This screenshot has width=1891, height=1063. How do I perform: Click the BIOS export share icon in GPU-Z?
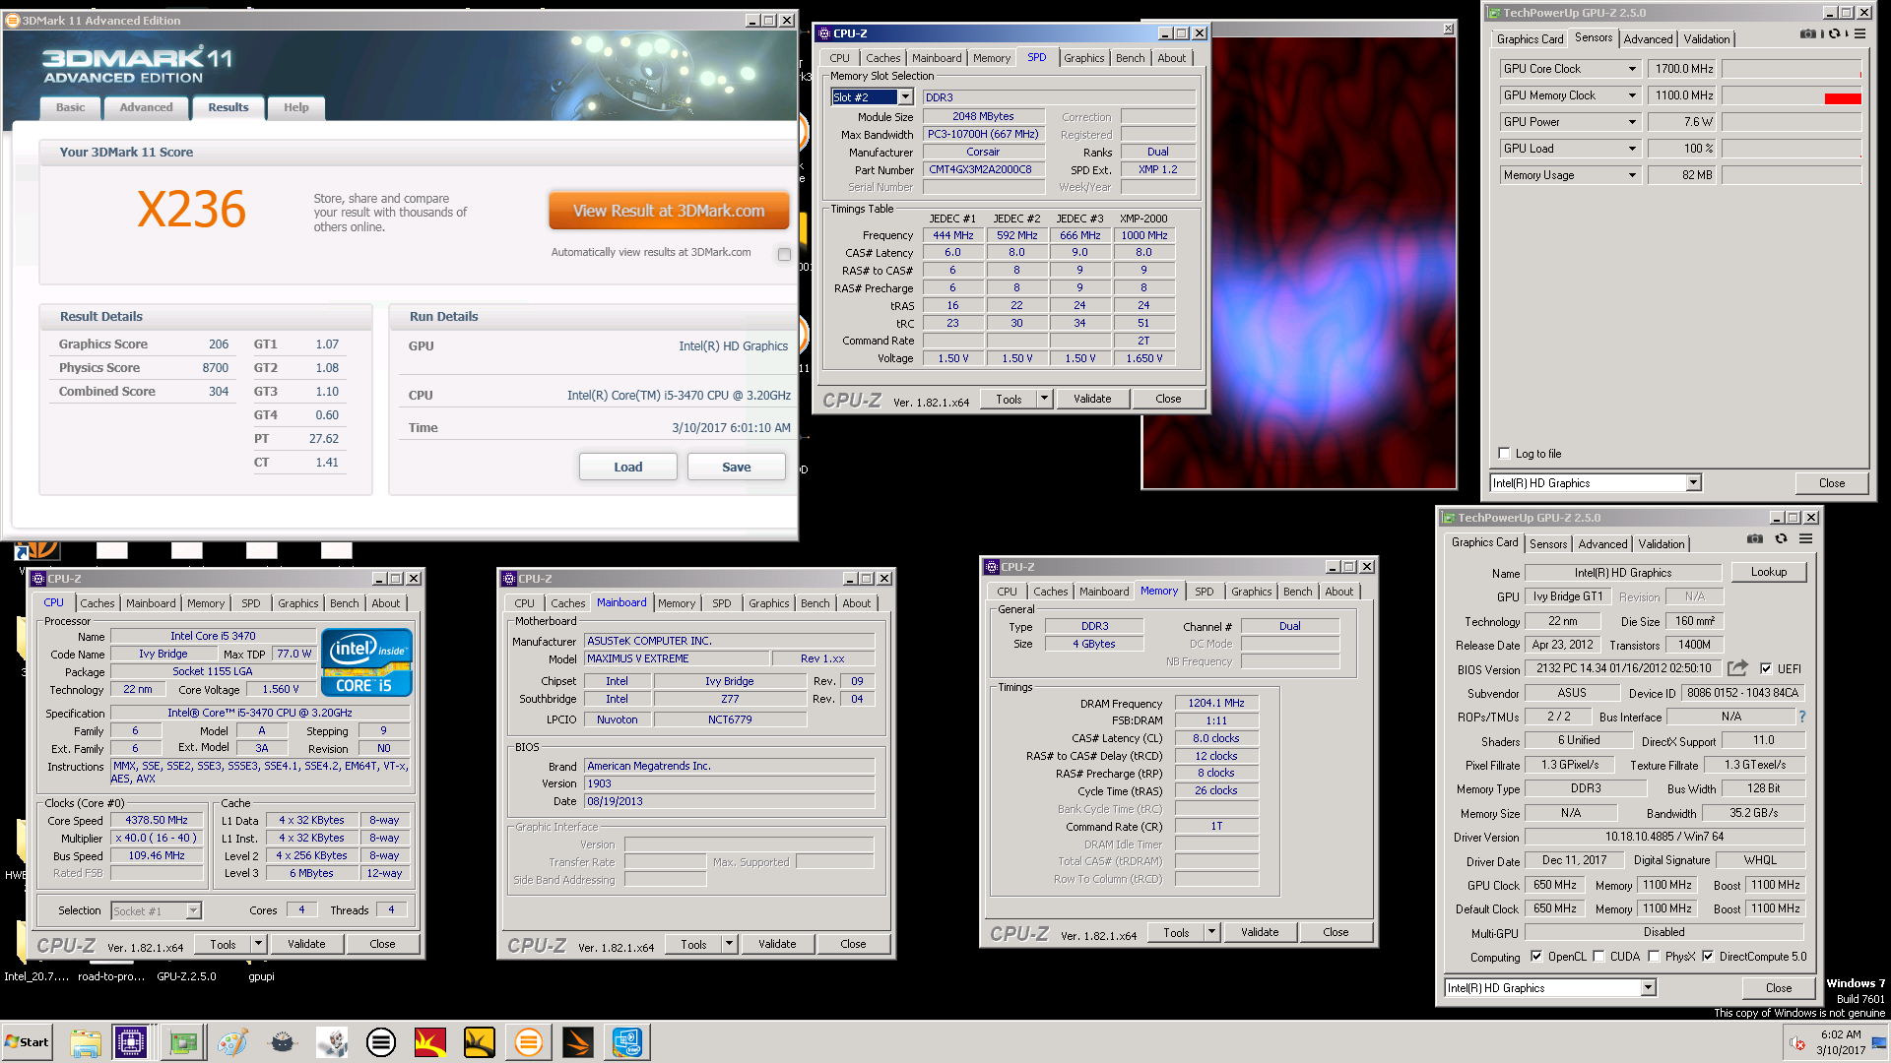pos(1737,668)
